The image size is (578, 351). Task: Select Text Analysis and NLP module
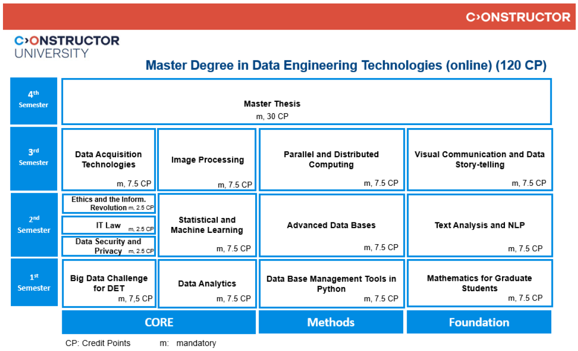tap(479, 225)
